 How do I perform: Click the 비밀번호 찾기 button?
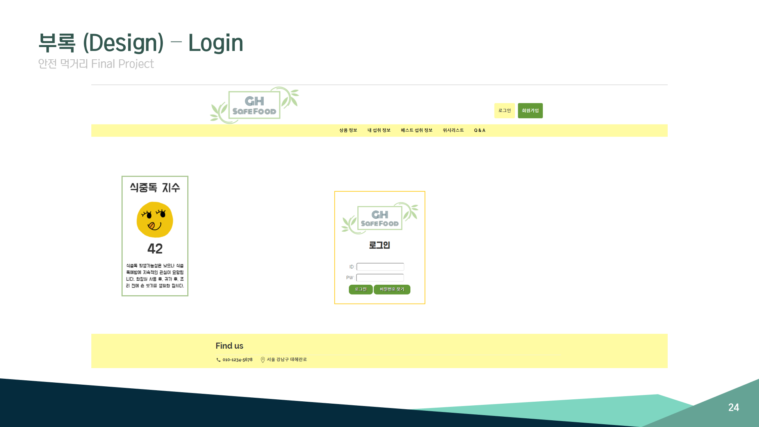point(392,289)
